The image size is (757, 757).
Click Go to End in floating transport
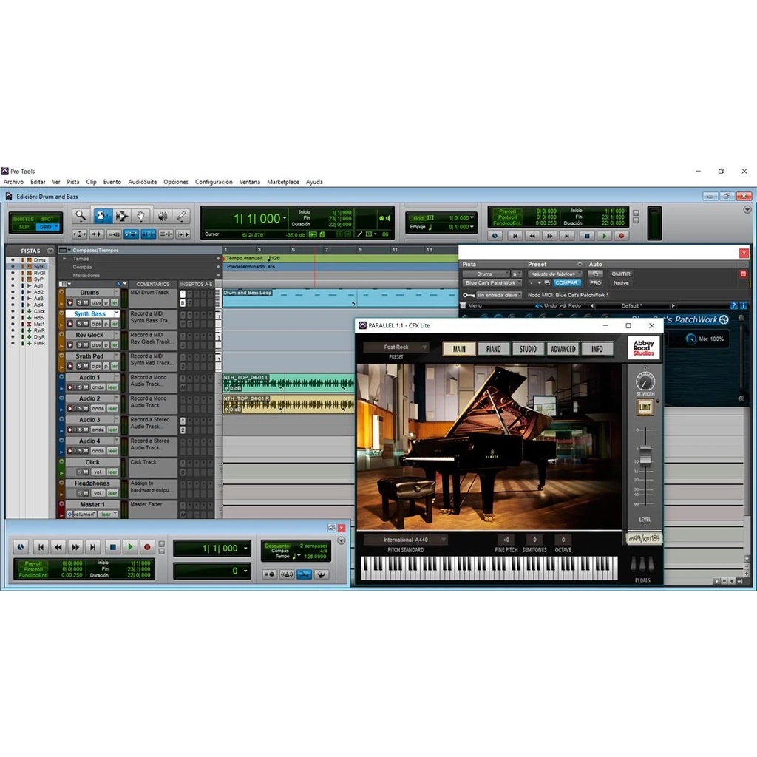point(93,547)
